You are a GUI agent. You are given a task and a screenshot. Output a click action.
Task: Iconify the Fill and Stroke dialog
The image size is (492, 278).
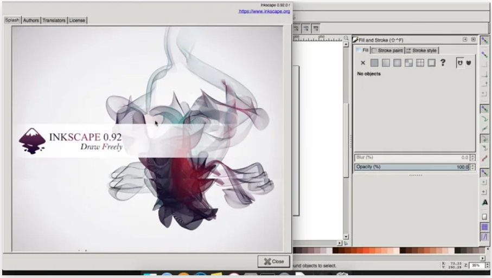[465, 39]
